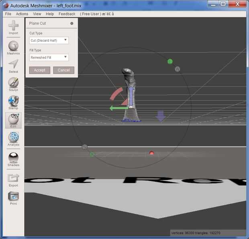Screen dimensions: 249x239
Task: Open the Help menu
Action: click(x=50, y=14)
